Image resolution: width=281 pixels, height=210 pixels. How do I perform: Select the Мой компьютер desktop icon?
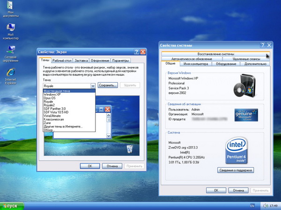click(10, 29)
